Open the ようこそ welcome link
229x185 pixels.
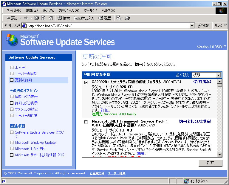pos(20,67)
